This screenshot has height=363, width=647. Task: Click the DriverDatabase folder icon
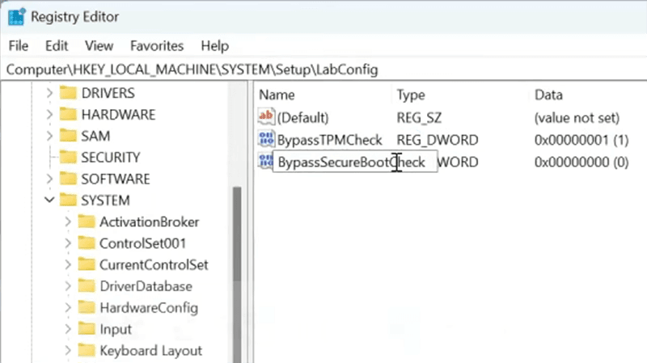87,286
